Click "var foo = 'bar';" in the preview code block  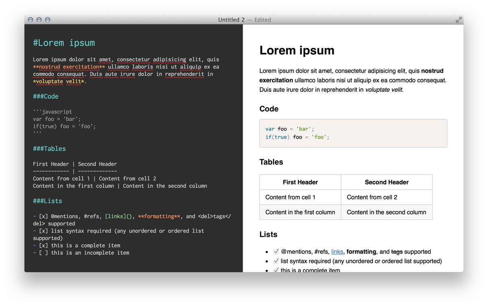290,129
